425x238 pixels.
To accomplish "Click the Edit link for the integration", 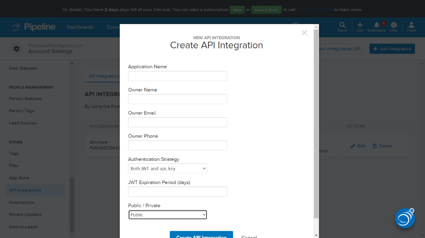I will tap(358, 146).
